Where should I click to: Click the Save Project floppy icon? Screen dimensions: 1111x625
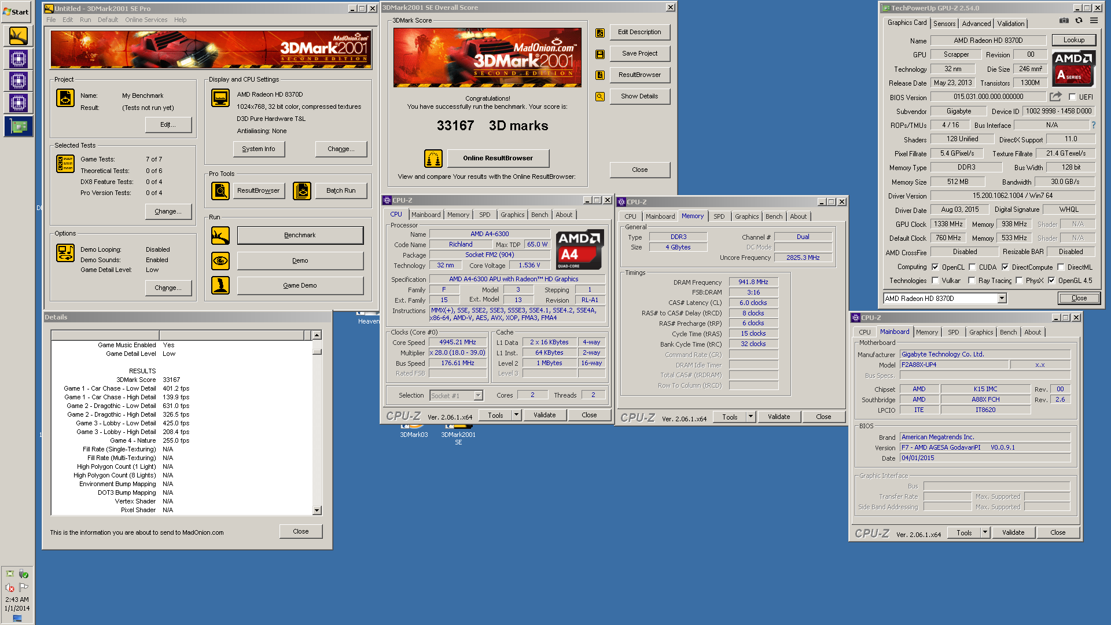tap(600, 54)
